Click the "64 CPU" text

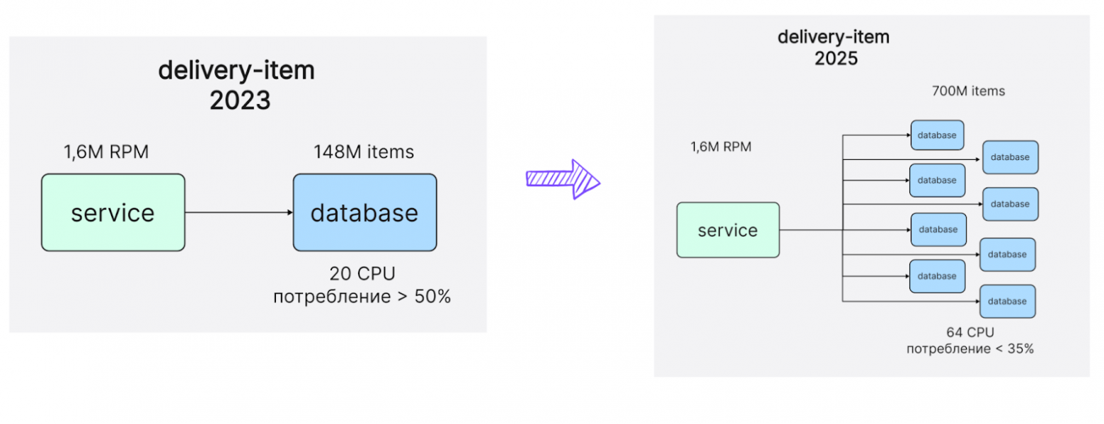tap(970, 332)
